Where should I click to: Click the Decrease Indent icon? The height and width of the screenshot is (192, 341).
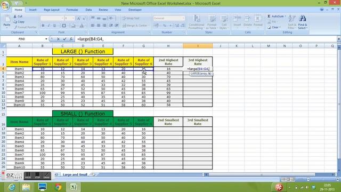coord(111,26)
